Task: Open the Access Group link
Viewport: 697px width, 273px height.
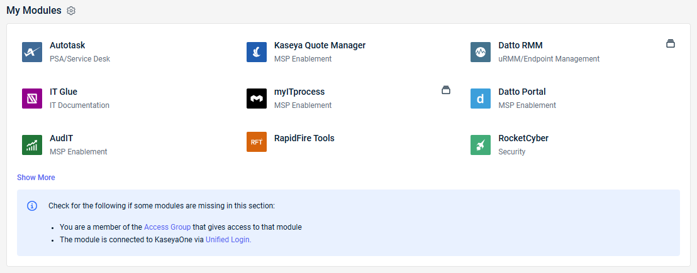Action: click(167, 227)
